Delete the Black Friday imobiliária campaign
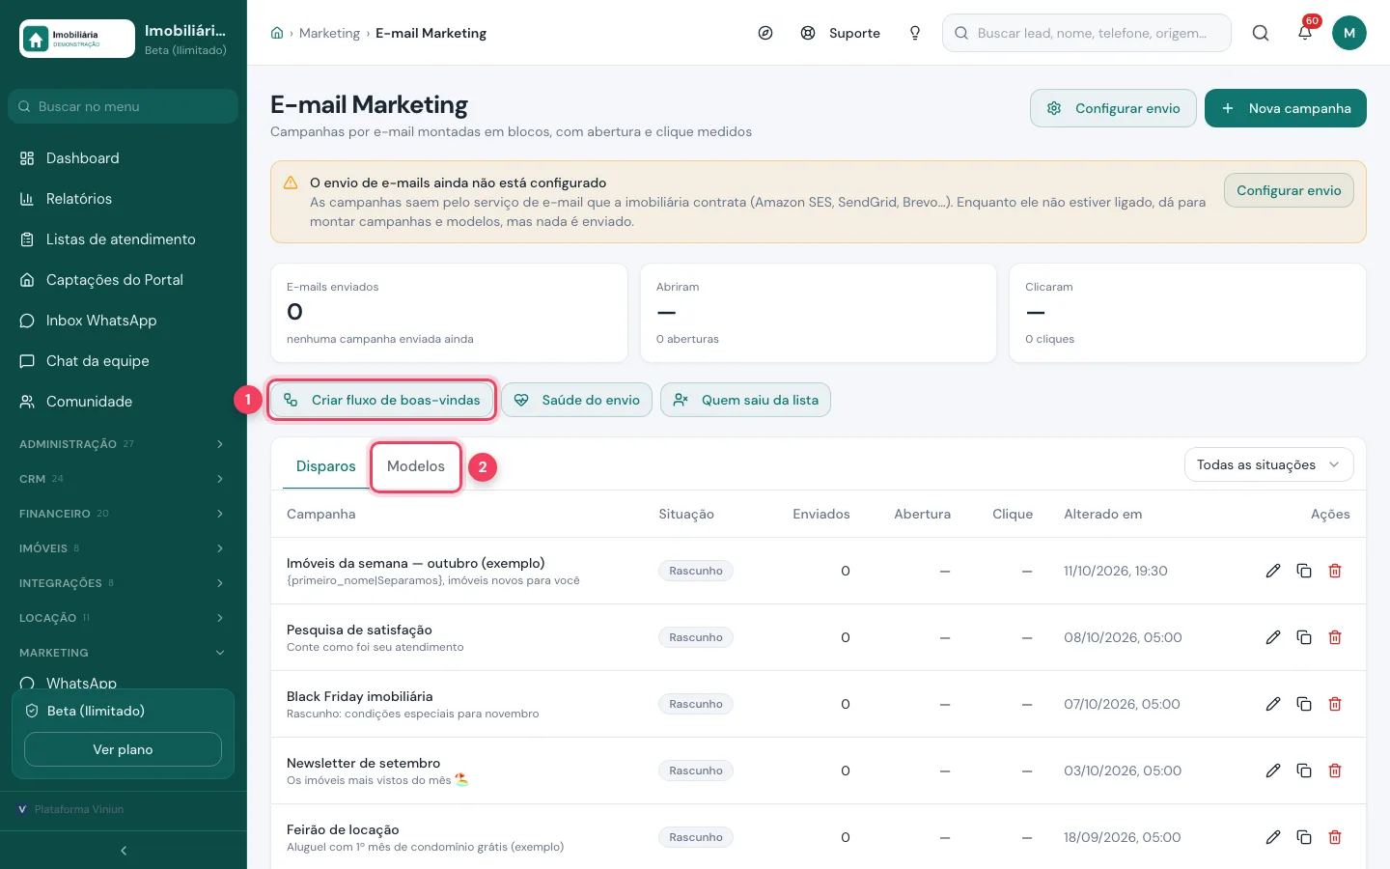Screen dimensions: 1390x869 tap(1335, 704)
